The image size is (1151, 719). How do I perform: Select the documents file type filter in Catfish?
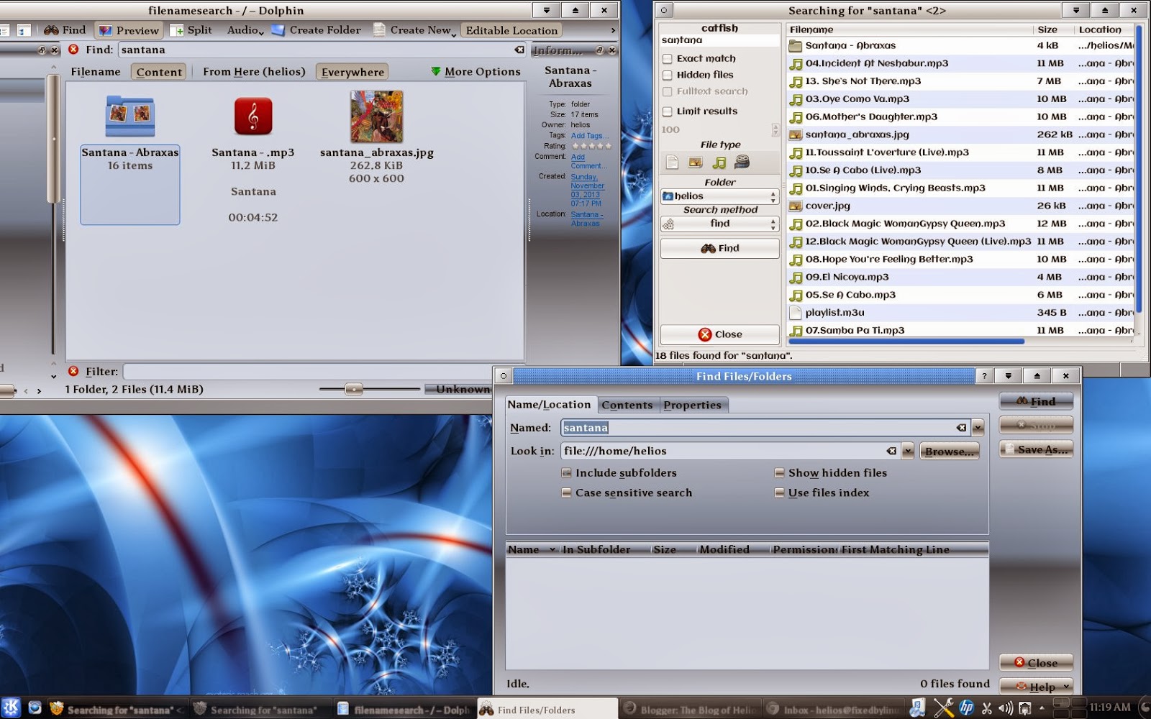tap(672, 162)
